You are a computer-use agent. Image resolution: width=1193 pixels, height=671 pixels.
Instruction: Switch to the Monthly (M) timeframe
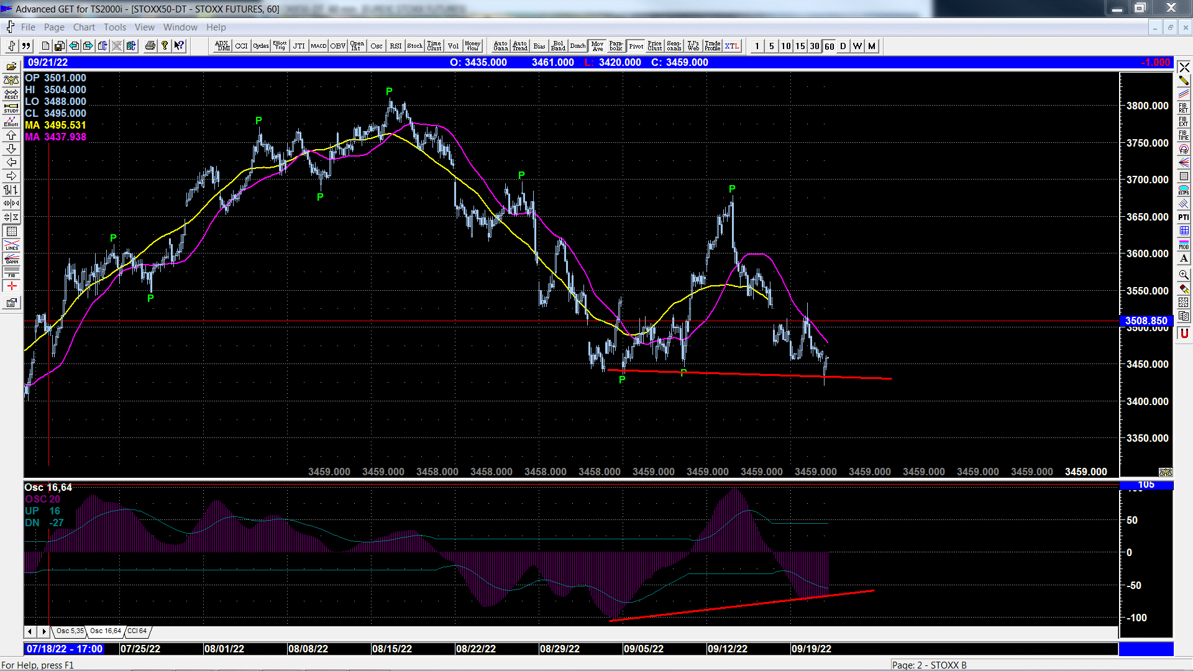pyautogui.click(x=872, y=46)
